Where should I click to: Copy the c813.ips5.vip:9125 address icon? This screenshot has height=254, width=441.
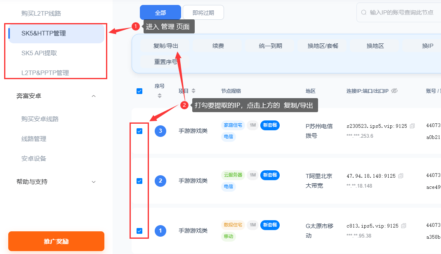[x=403, y=226]
